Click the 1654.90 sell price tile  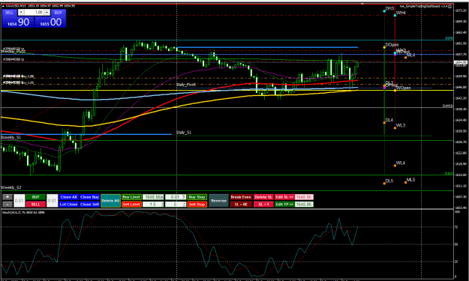(18, 22)
